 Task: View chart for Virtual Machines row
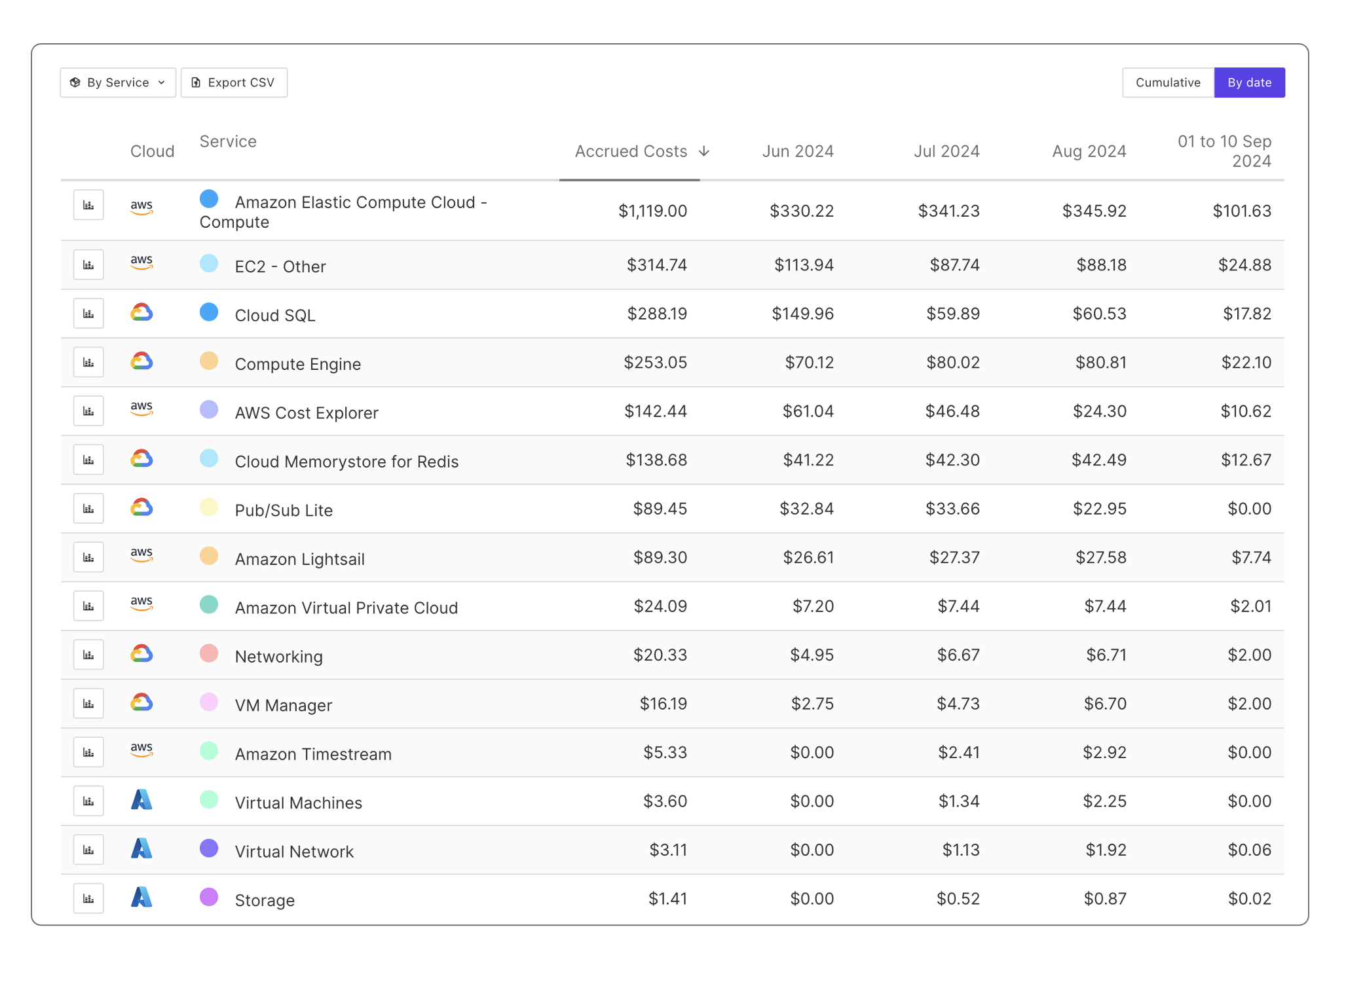(x=88, y=801)
